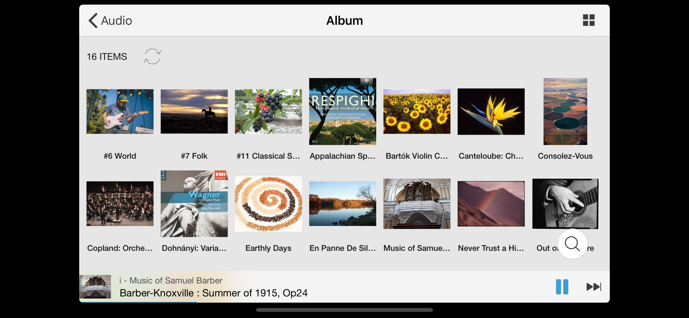Switch to grid view layout icon

tap(589, 20)
